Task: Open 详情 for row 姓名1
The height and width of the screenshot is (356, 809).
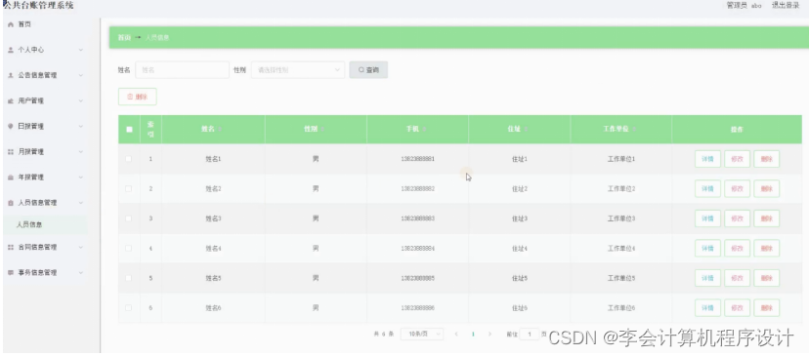Action: click(x=707, y=159)
